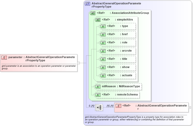Click the A icon for title attribute
Screen dimensions: 193x126
[103, 59]
